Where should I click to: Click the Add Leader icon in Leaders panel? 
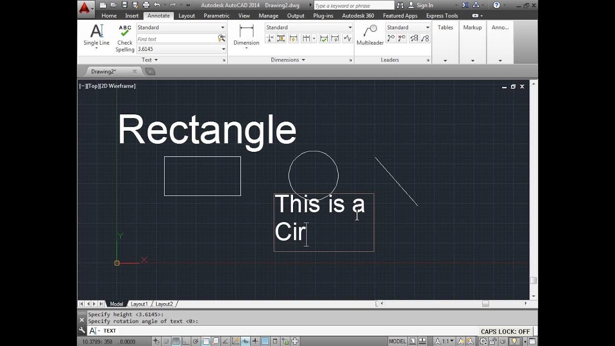(x=391, y=38)
